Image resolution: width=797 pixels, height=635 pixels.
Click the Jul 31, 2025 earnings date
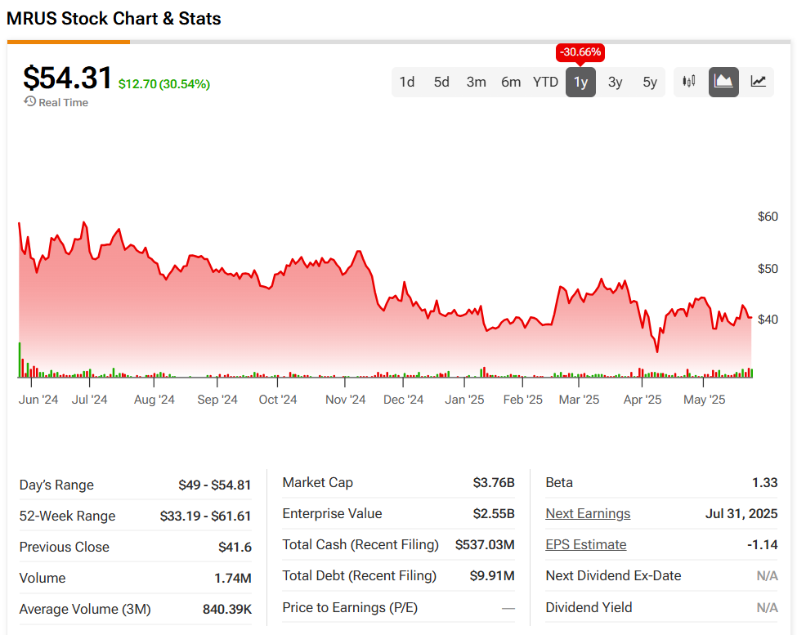click(741, 513)
